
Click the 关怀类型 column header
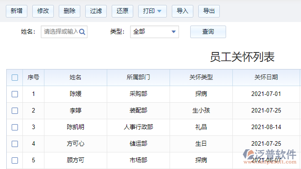[201, 78]
